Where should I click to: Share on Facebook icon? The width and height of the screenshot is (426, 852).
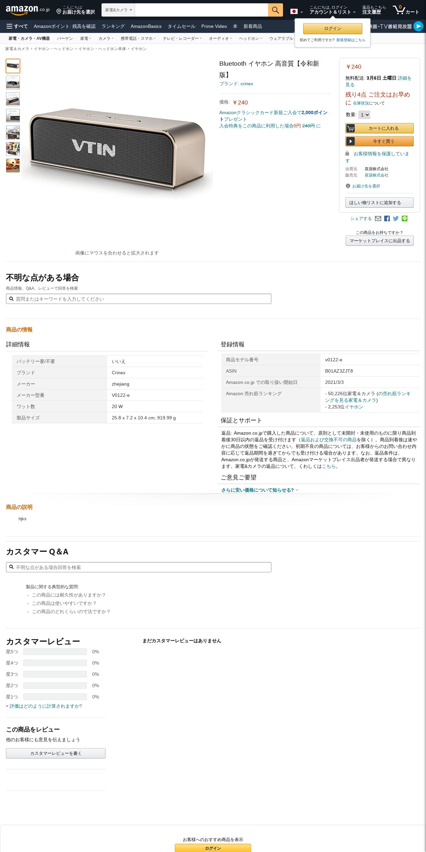point(387,218)
